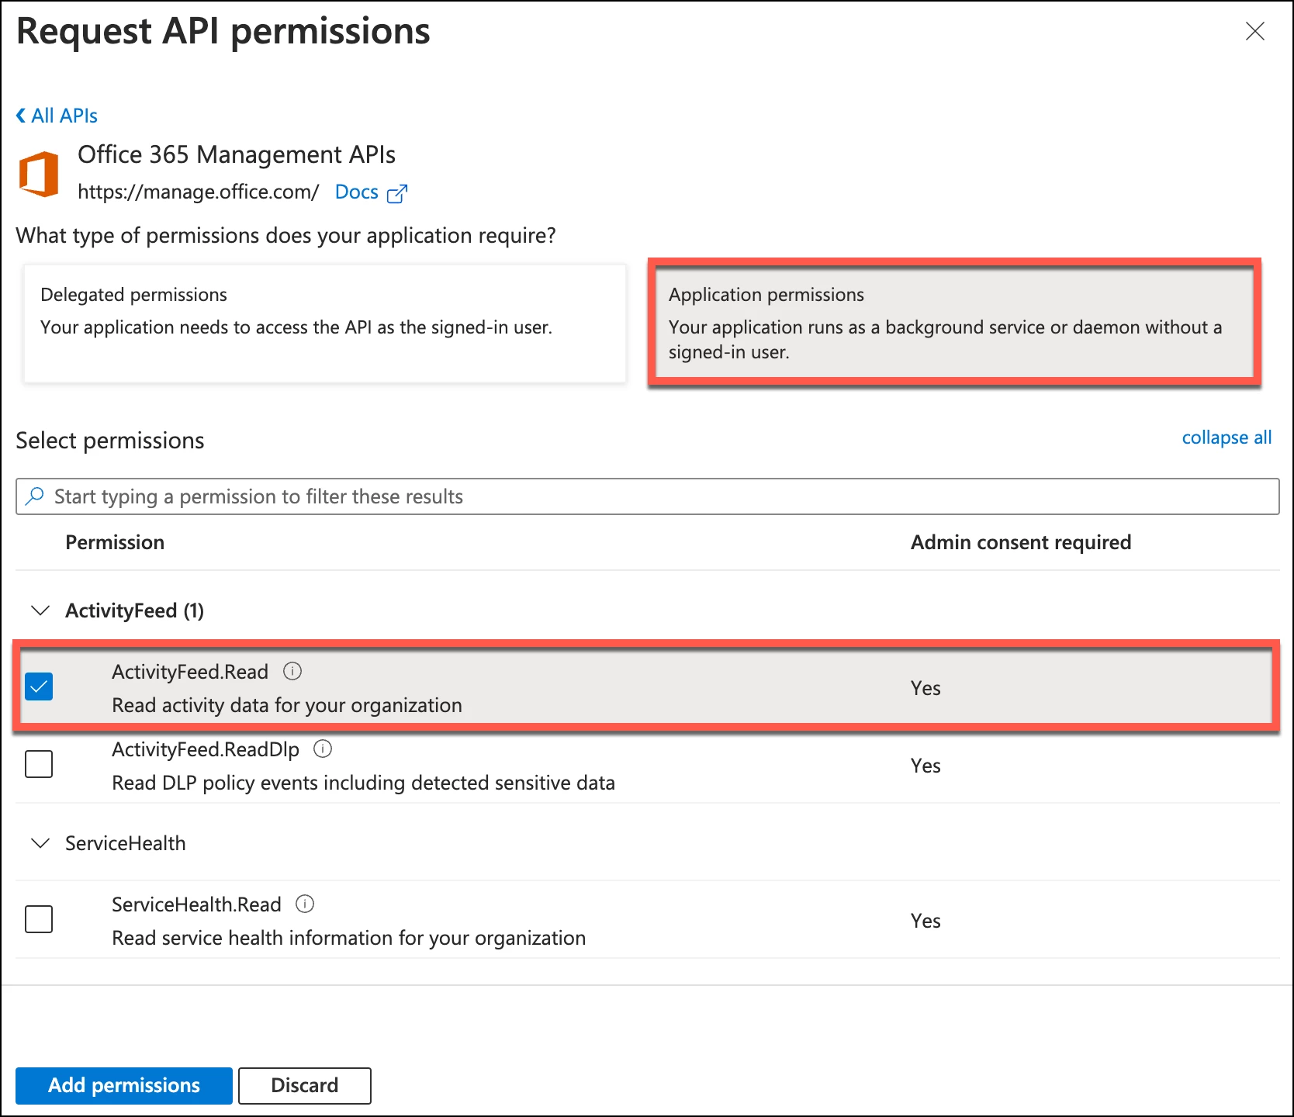Screen dimensions: 1294x1117
Task: Click the Select permissions heading
Action: point(110,441)
